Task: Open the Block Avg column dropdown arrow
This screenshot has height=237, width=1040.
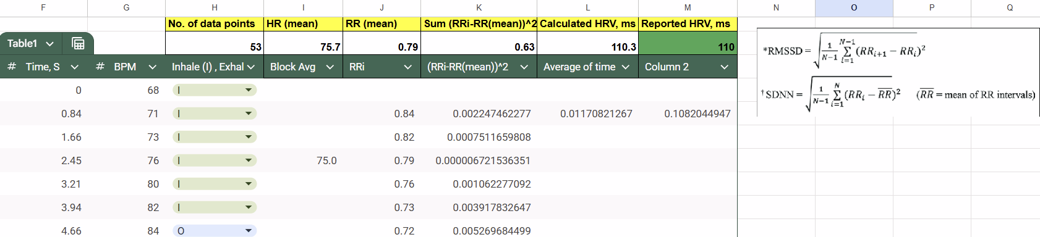Action: click(x=330, y=67)
